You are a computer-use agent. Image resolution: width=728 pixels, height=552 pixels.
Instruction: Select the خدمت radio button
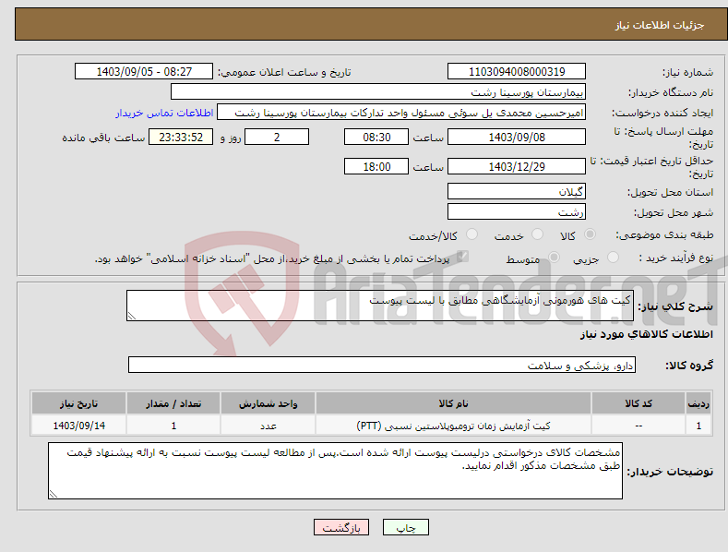click(x=537, y=234)
